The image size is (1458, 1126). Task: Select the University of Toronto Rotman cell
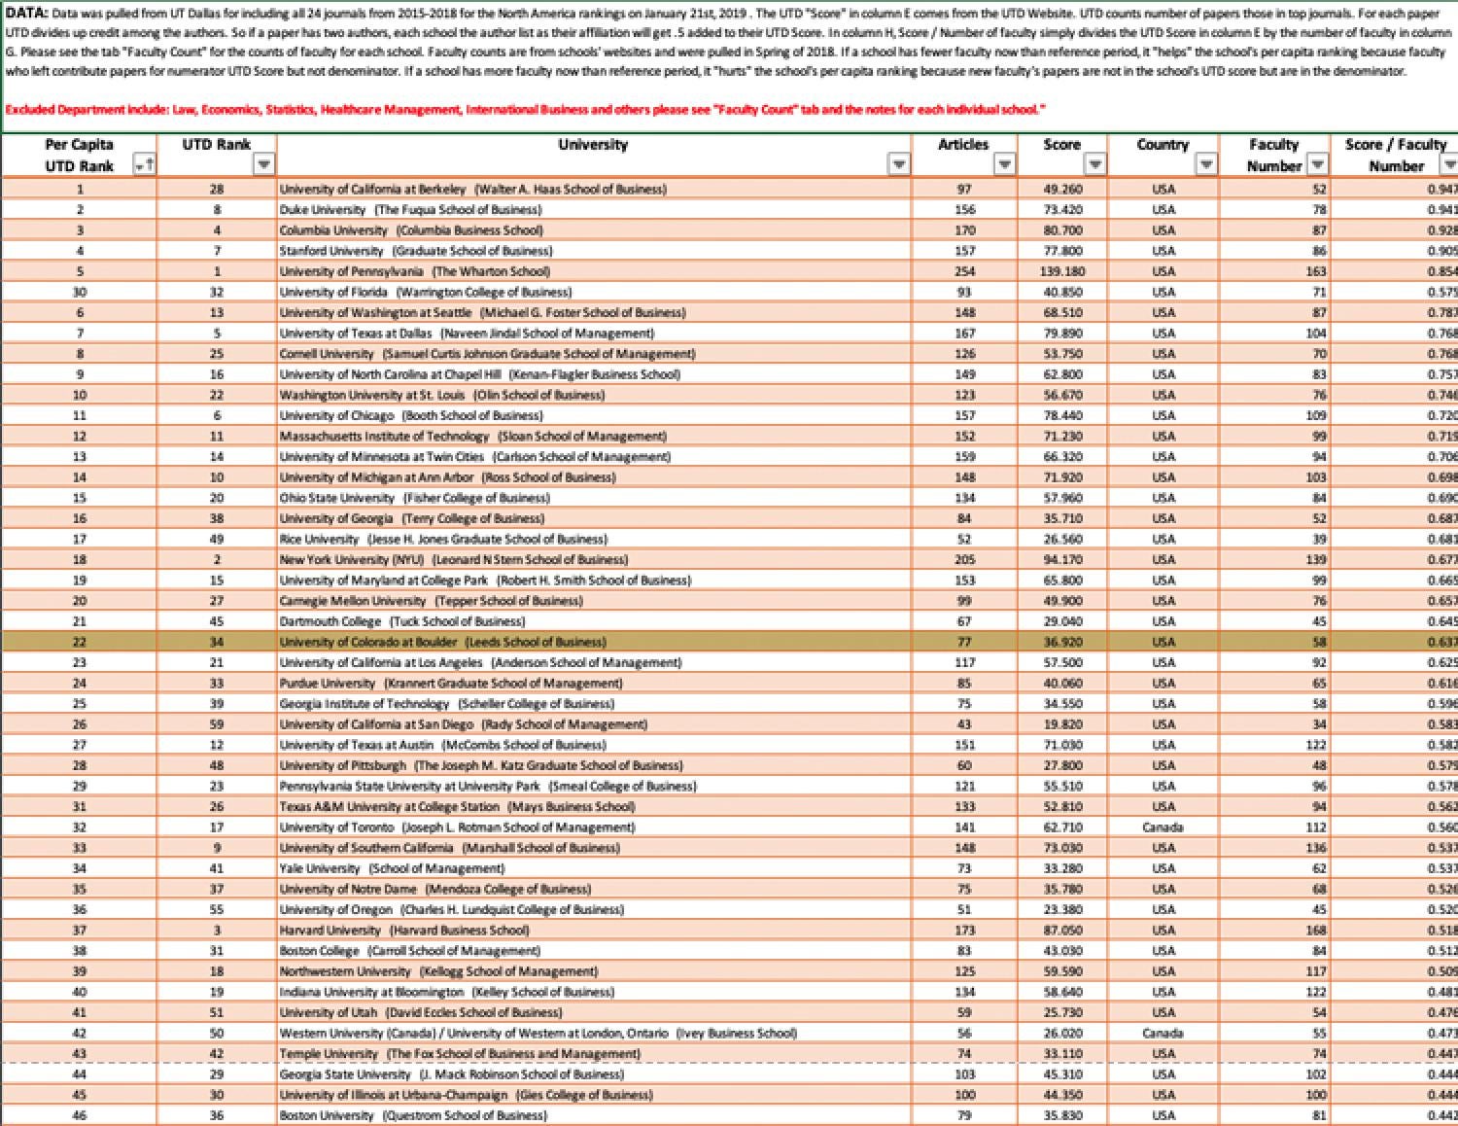coord(594,827)
